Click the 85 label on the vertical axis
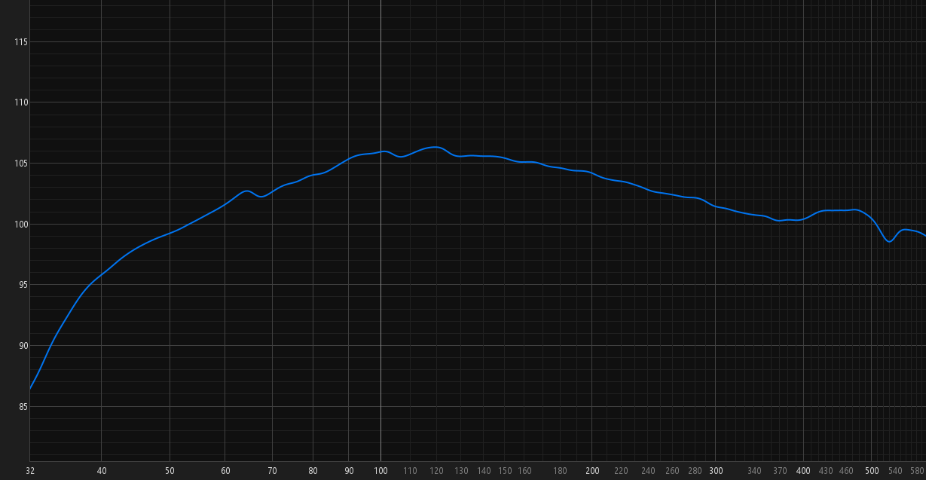 [x=23, y=407]
